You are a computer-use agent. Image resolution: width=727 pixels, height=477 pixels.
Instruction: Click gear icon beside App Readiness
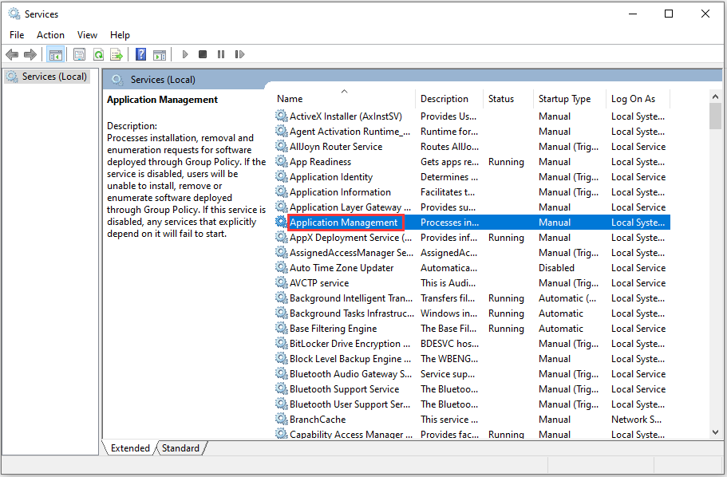(x=282, y=161)
